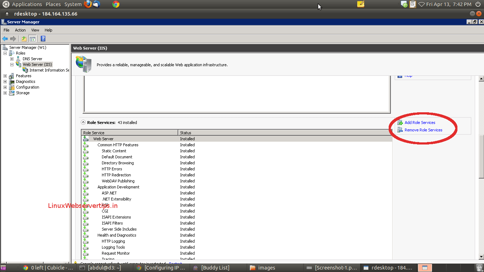Switch to the abdul@d3 terminal taskbar button
Image resolution: width=484 pixels, height=272 pixels.
[x=105, y=268]
